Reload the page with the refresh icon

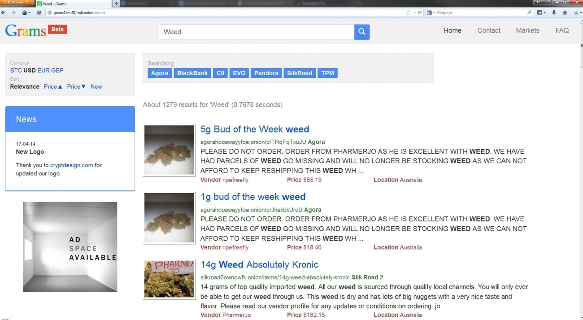click(x=420, y=13)
